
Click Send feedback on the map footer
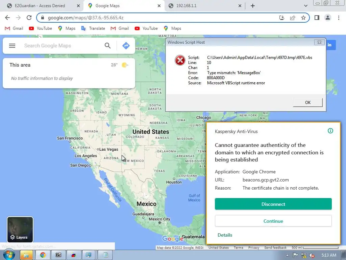[275, 247]
